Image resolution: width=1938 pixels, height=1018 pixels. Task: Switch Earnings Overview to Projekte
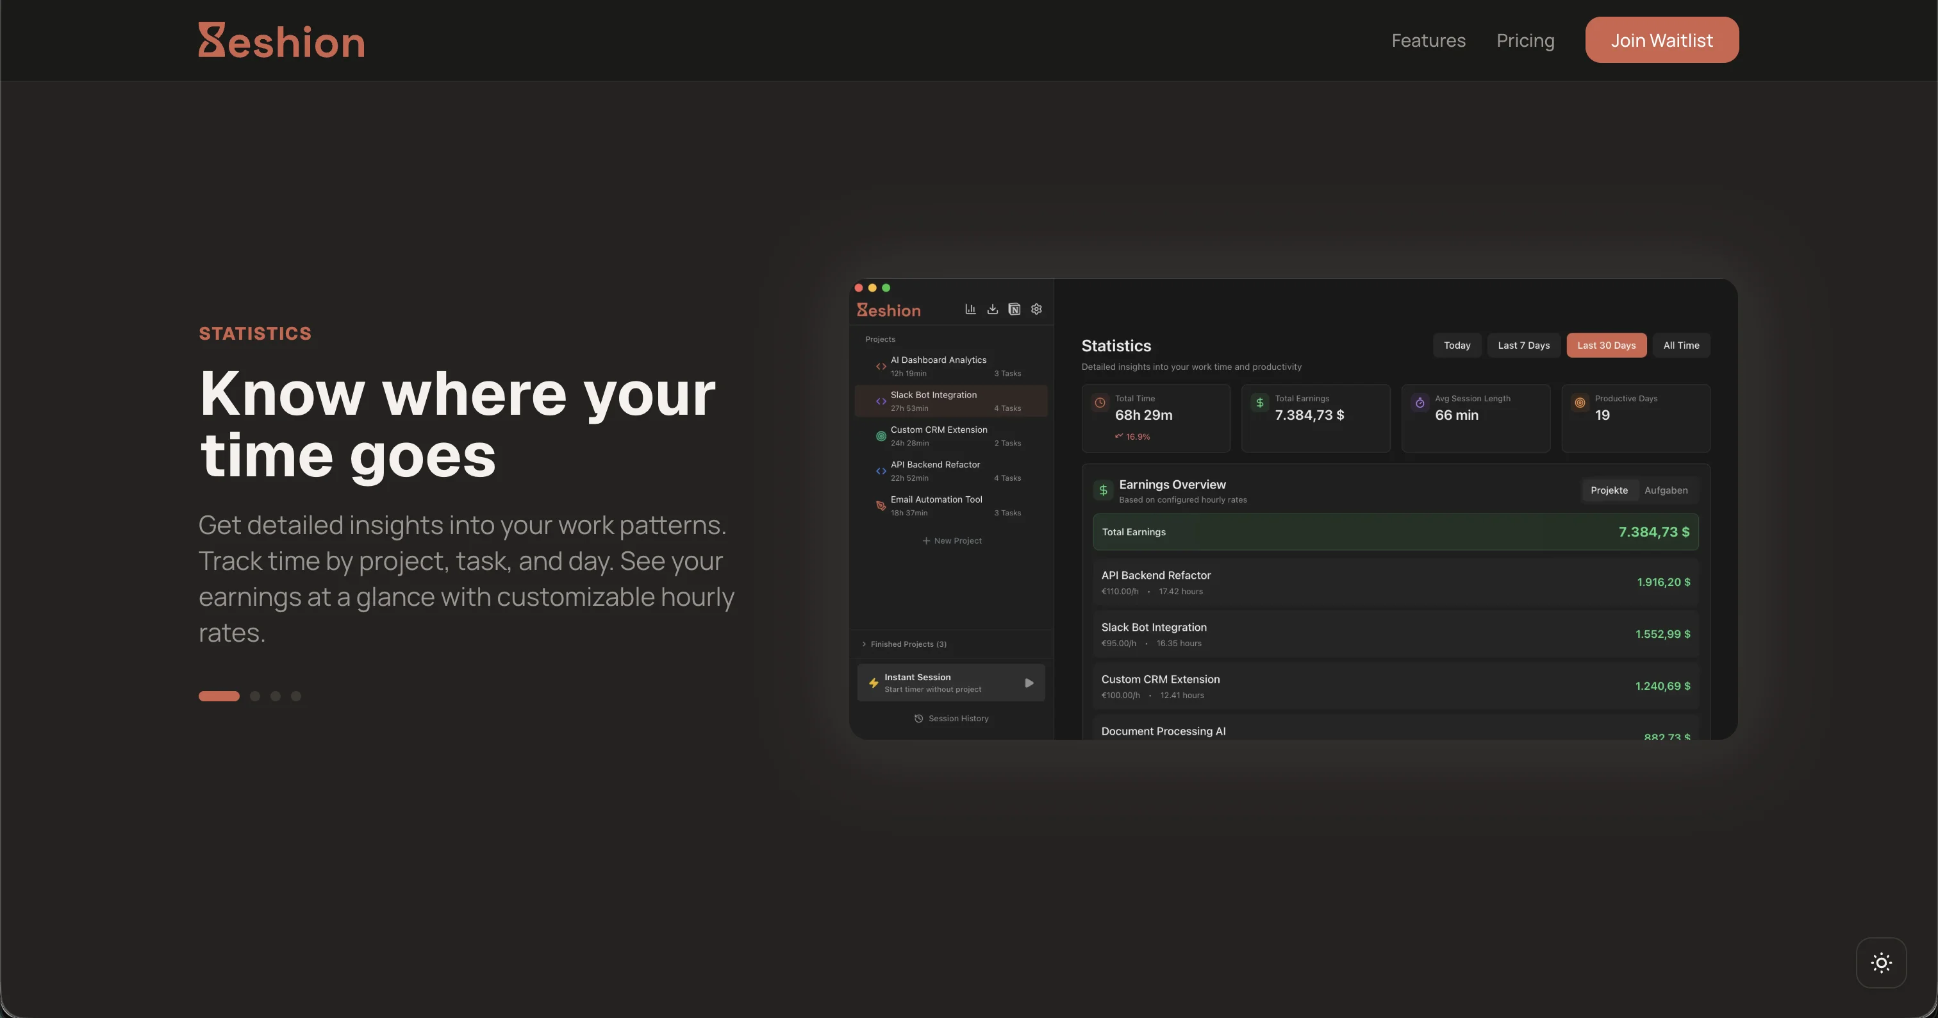(x=1609, y=490)
